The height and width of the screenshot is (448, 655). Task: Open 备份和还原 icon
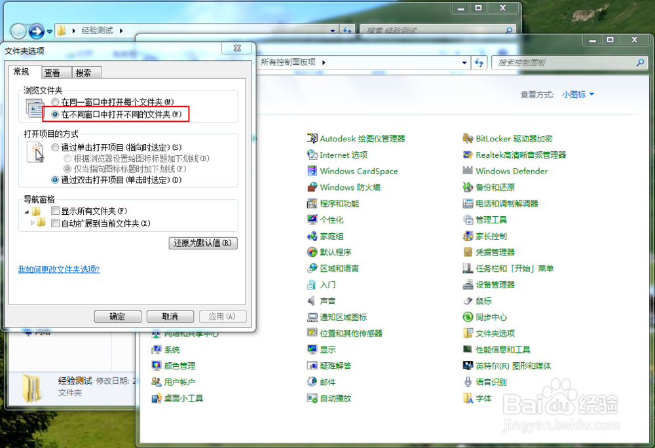tap(468, 187)
